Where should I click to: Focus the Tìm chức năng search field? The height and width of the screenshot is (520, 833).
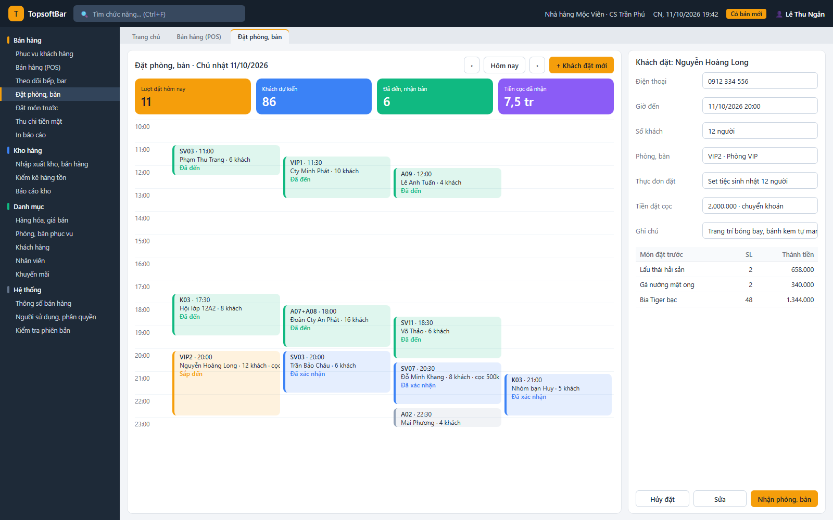(x=159, y=14)
